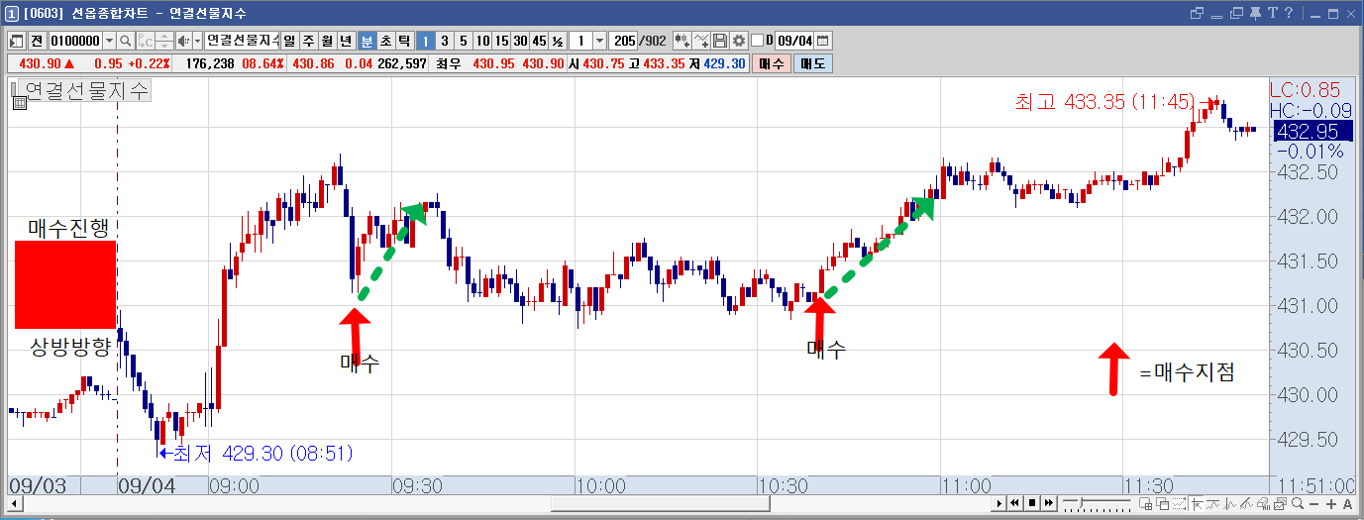The height and width of the screenshot is (520, 1364).
Task: Focus the 0100000 code input field
Action: click(74, 41)
